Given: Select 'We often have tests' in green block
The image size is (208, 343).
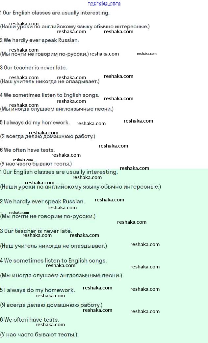Looking at the screenshot, I should pos(30,320).
